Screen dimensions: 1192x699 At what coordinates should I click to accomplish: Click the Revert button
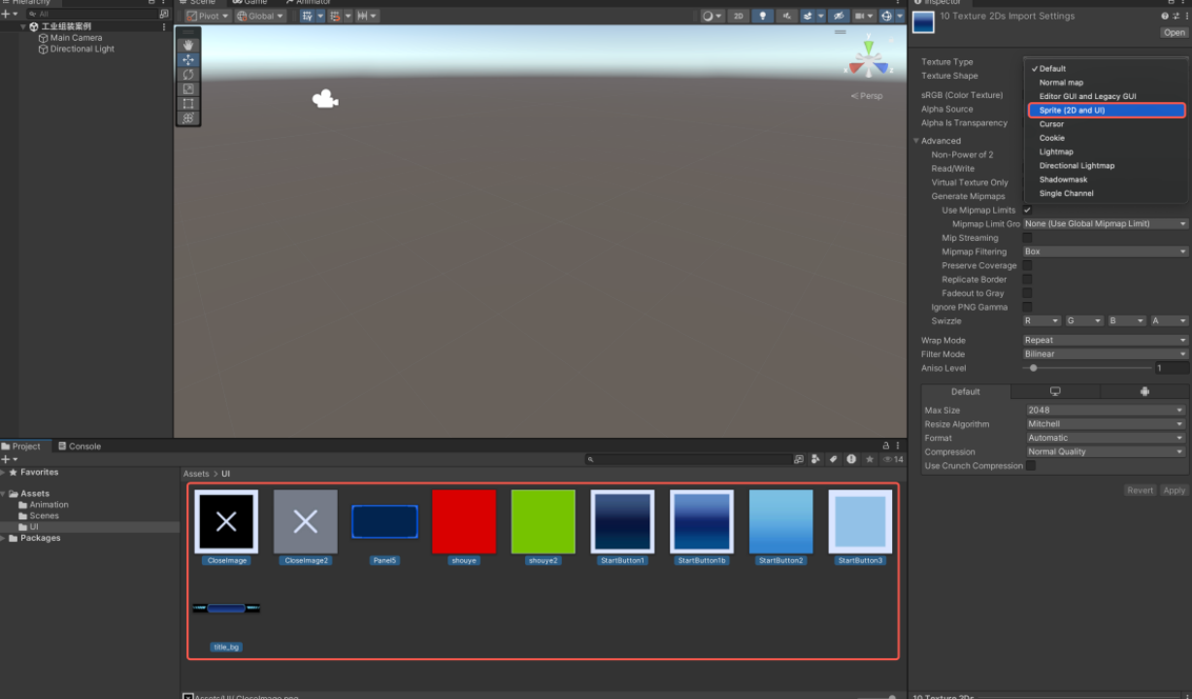pyautogui.click(x=1141, y=490)
